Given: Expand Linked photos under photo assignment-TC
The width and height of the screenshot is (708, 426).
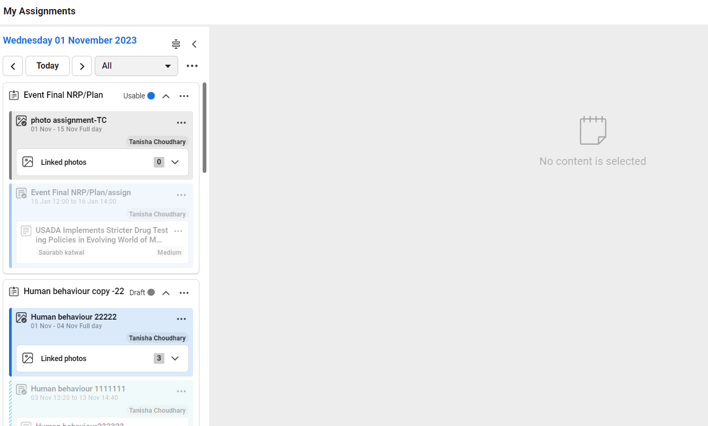Looking at the screenshot, I should [175, 162].
